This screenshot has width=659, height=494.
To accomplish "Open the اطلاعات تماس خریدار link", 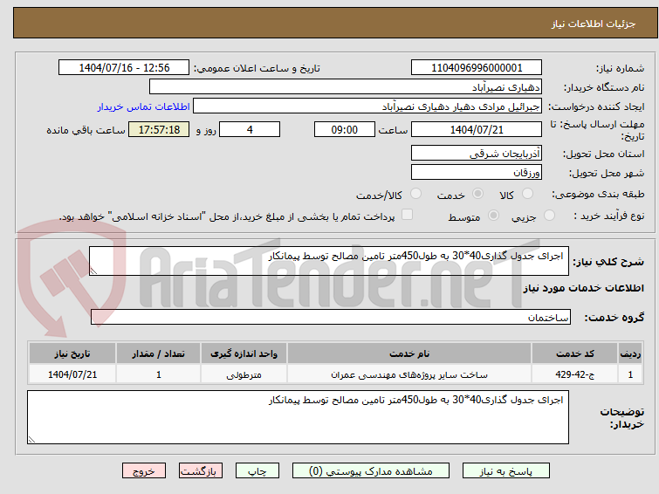I will pyautogui.click(x=144, y=106).
